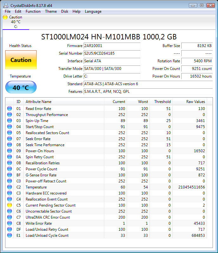Click the Current column header
This screenshot has height=253, width=218.
click(x=116, y=102)
